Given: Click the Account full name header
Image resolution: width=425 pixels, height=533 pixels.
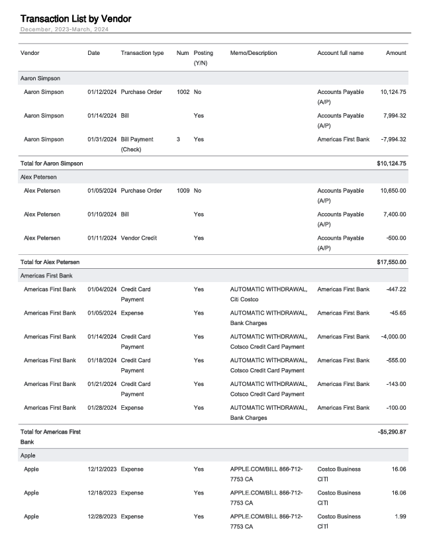Looking at the screenshot, I should pyautogui.click(x=340, y=53).
